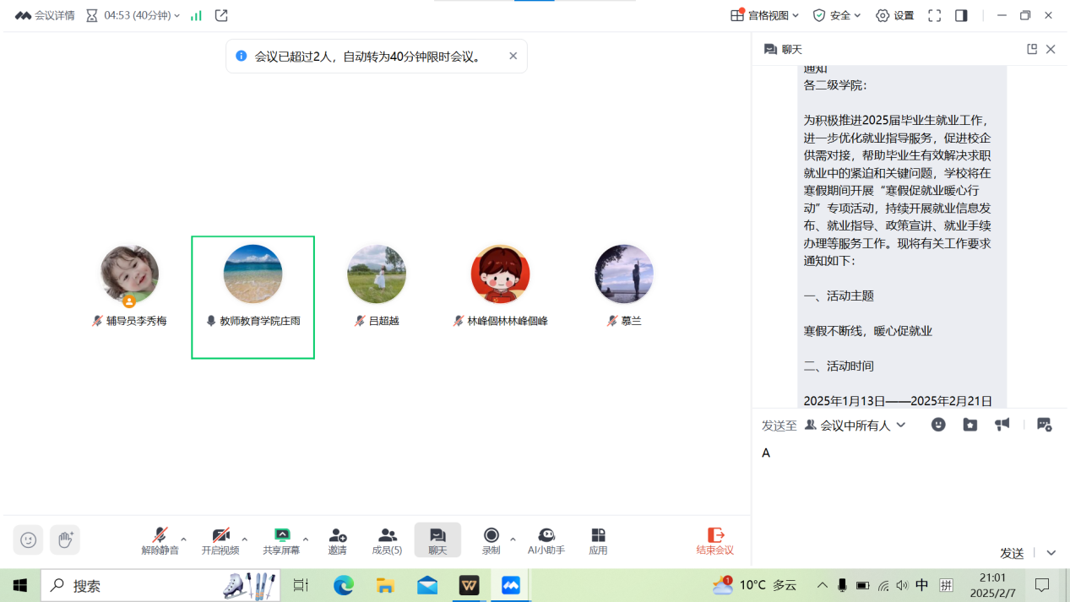The image size is (1070, 602).
Task: Expand the 宫格视图 layout dropdown
Action: pos(767,15)
